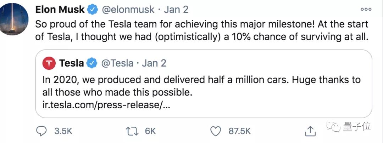Image resolution: width=383 pixels, height=143 pixels.
Task: Click the @elonmusk handle
Action: [x=128, y=10]
